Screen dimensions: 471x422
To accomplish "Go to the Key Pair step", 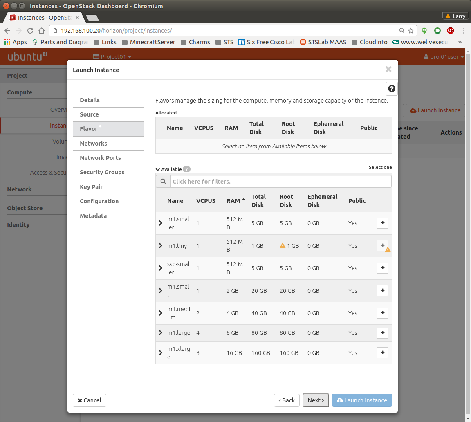I will click(91, 187).
